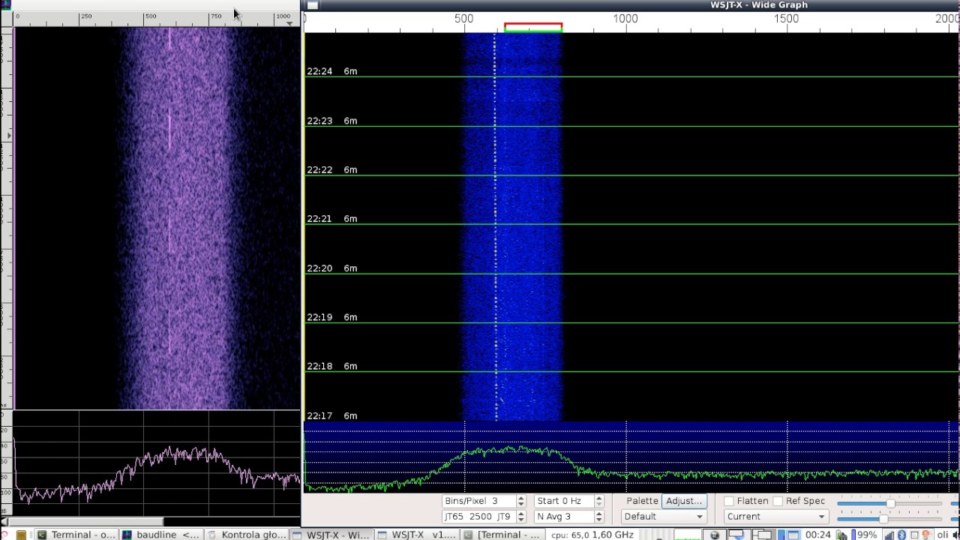Screen dimensions: 960x540
Task: Click the 22:19 6m time label
Action: (x=332, y=317)
